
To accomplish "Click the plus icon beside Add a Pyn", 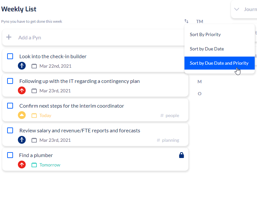I will click(x=9, y=37).
